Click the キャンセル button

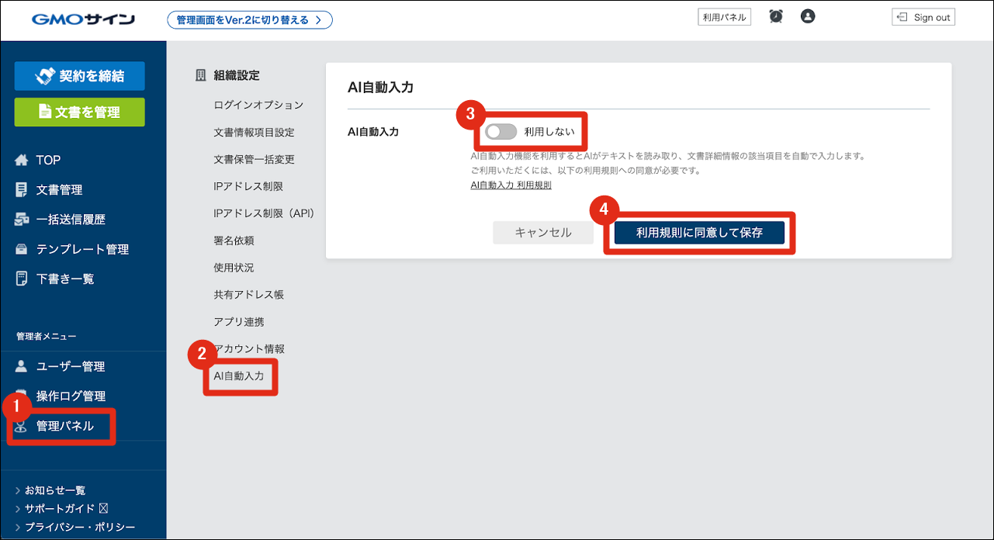tap(543, 233)
